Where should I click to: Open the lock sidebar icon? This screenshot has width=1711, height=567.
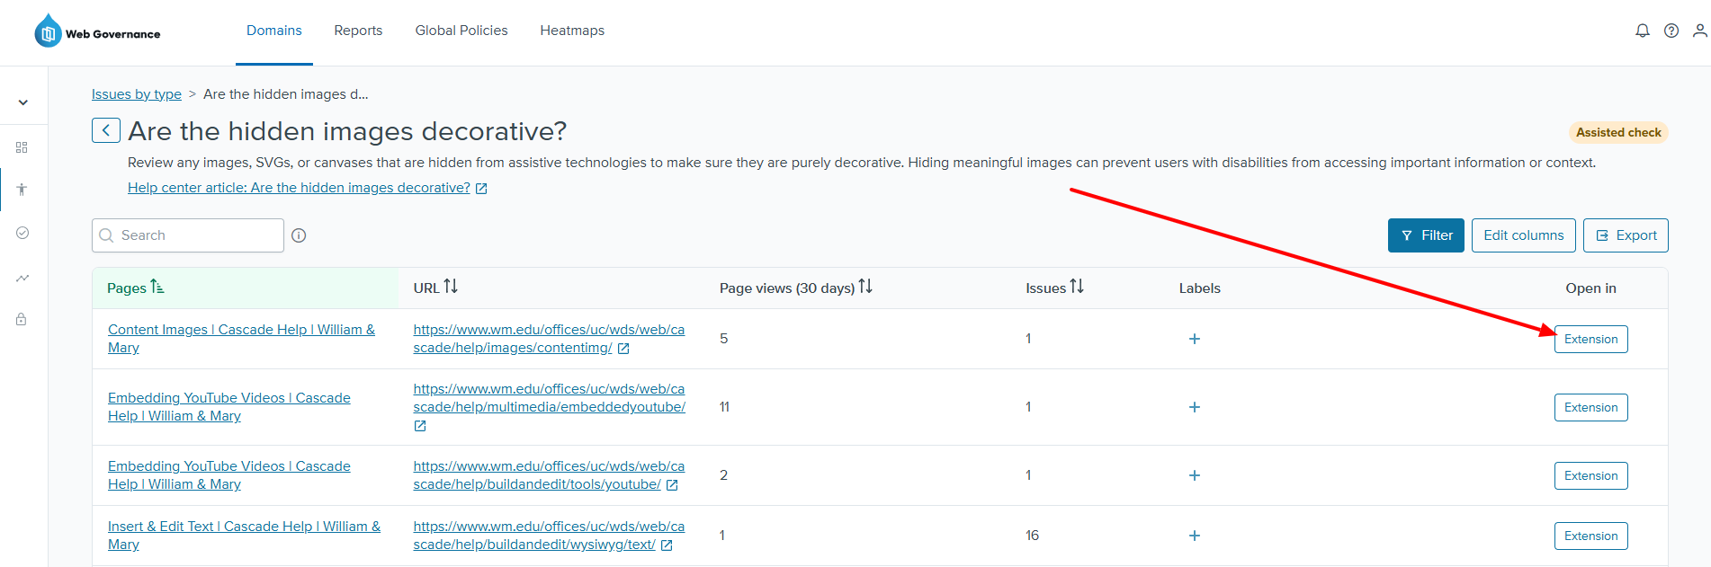[x=22, y=319]
